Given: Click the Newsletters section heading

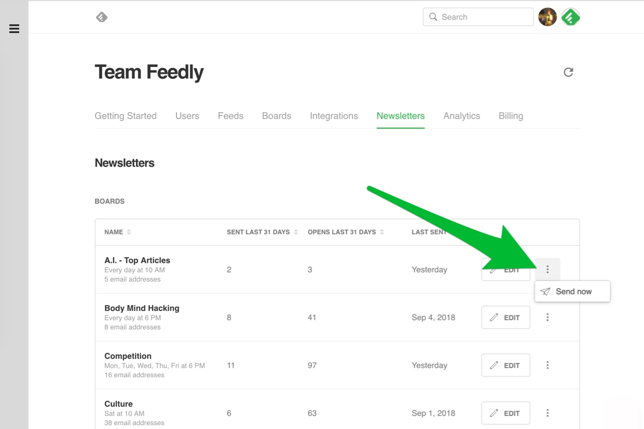Looking at the screenshot, I should tap(125, 163).
